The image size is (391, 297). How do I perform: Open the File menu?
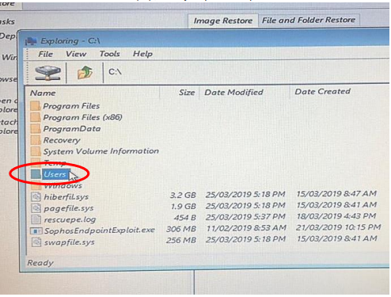[45, 54]
